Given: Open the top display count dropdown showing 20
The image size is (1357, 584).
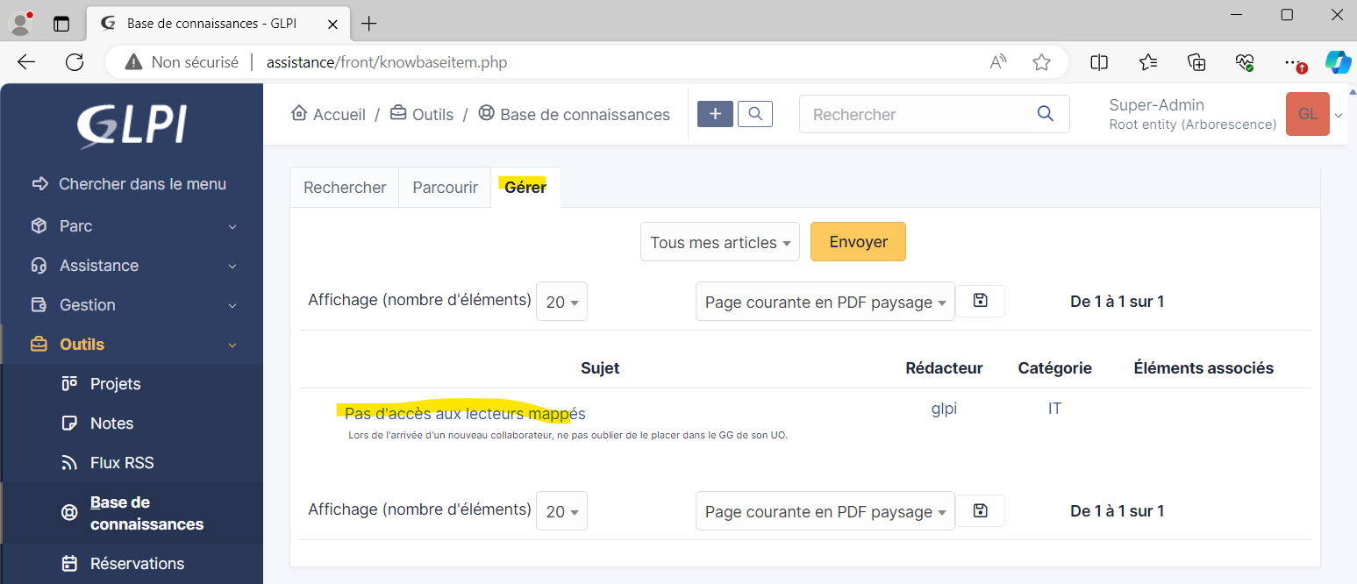Looking at the screenshot, I should tap(561, 302).
